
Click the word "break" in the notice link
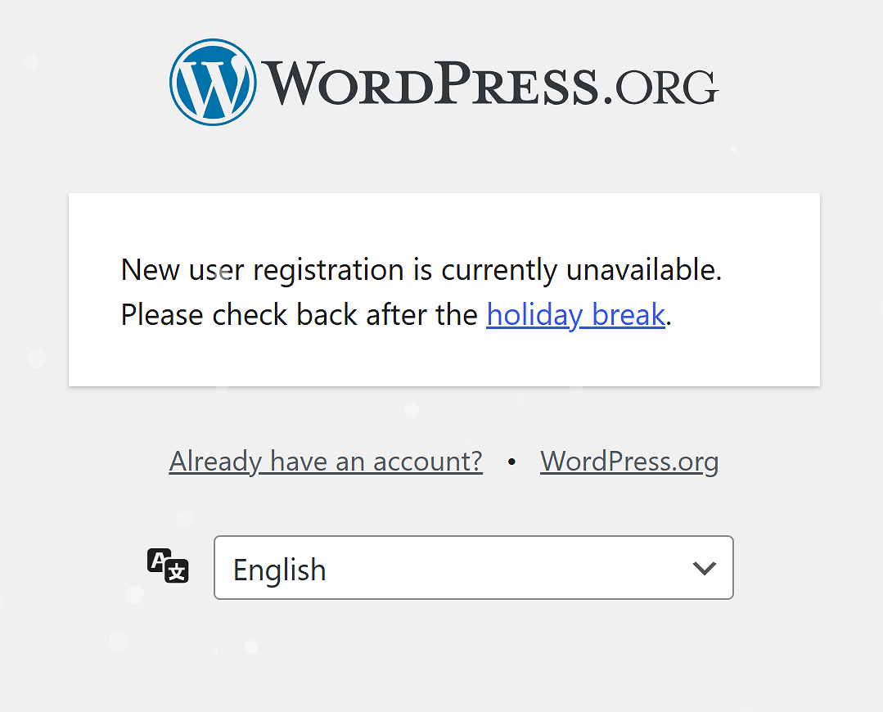point(628,314)
